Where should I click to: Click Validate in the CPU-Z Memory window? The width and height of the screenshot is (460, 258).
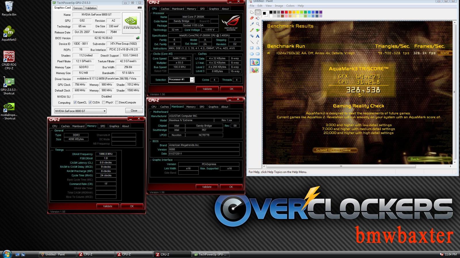[x=108, y=206]
